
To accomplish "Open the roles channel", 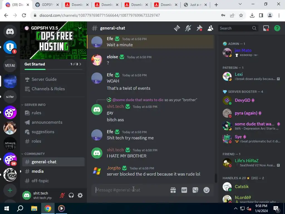I will coord(53,141).
